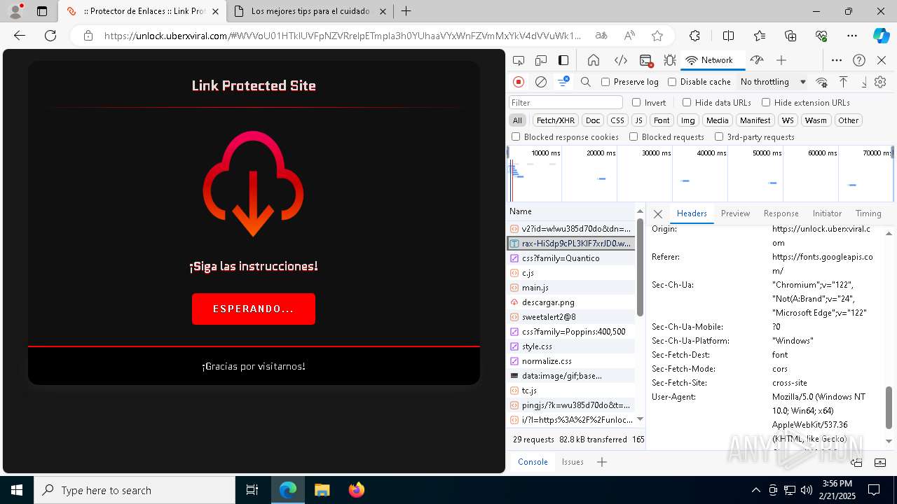This screenshot has height=504, width=897.
Task: Check Blocked response cookies
Action: 516,137
